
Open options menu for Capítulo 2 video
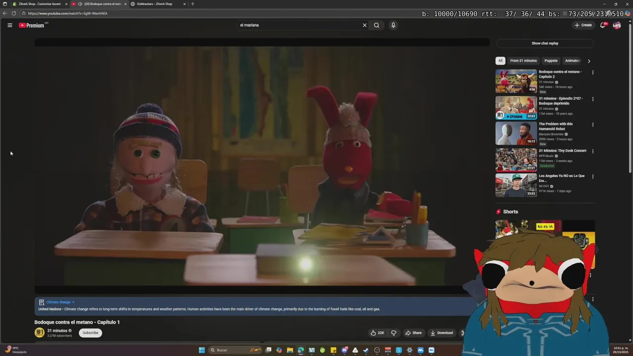[x=592, y=73]
